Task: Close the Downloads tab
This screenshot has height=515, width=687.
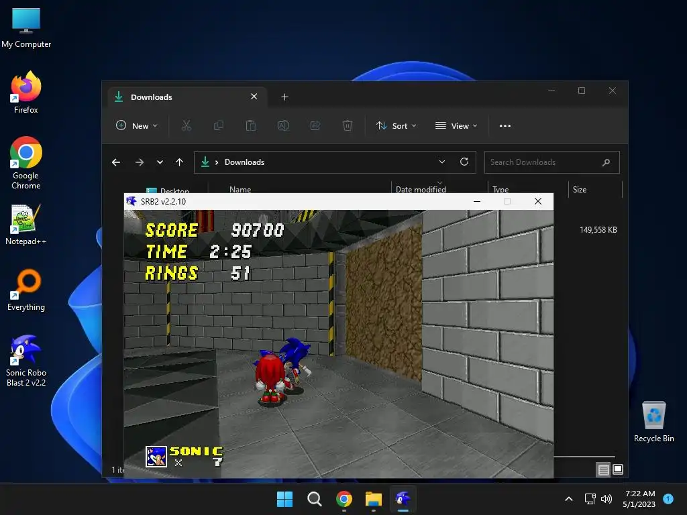Action: pos(254,97)
